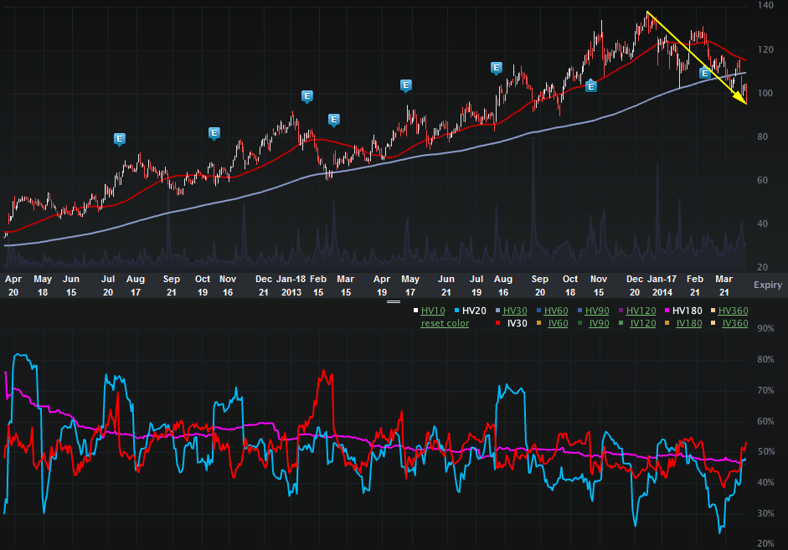Image resolution: width=788 pixels, height=550 pixels.
Task: Show the HV30 volatility line
Action: (x=515, y=311)
